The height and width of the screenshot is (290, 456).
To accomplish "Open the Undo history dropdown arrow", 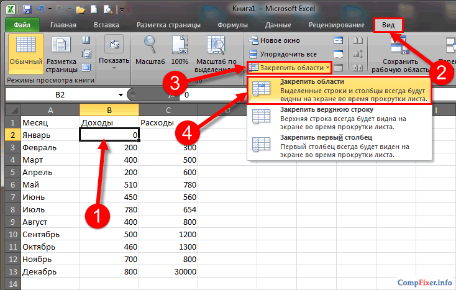I will pyautogui.click(x=50, y=9).
